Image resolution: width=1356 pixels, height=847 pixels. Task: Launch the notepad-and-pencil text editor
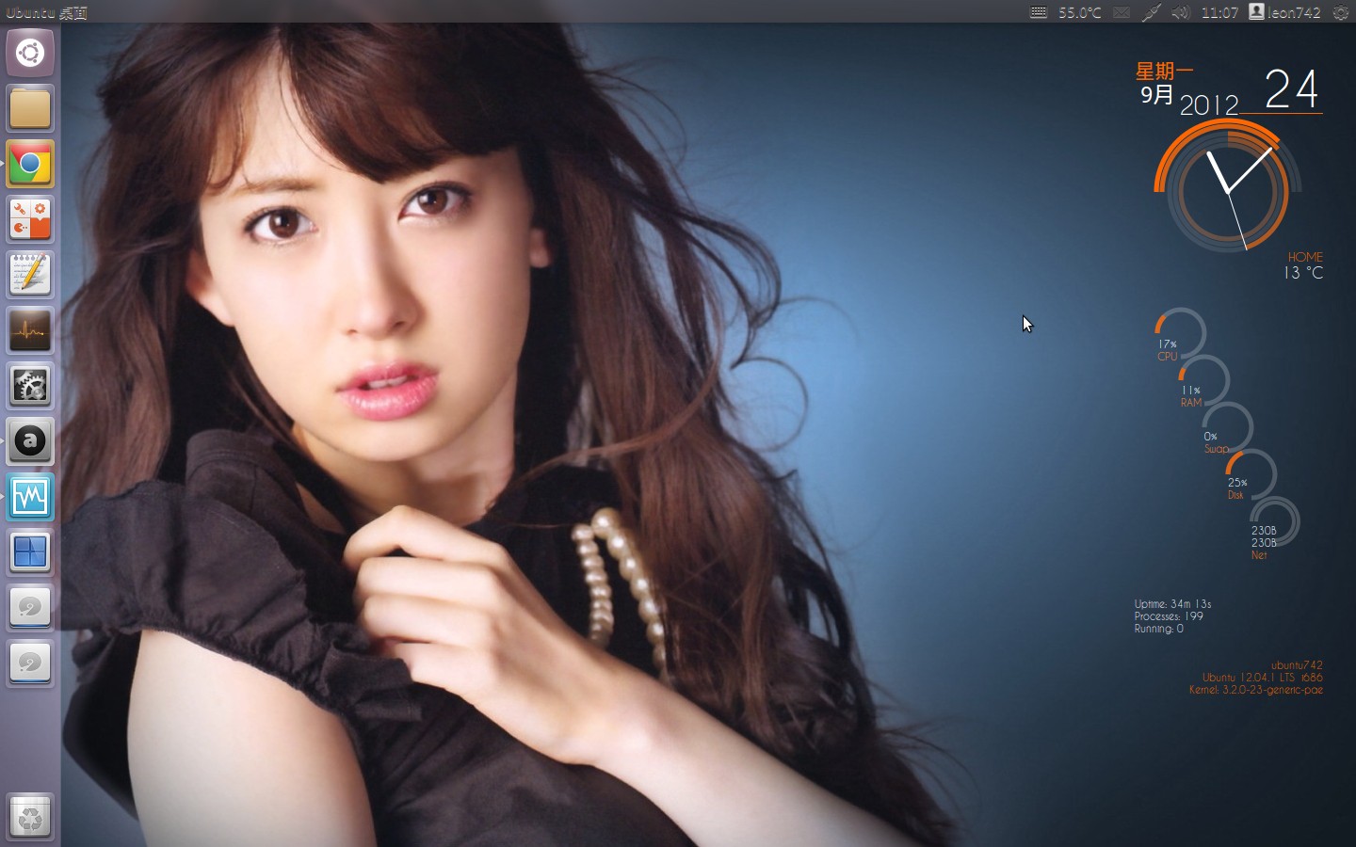[30, 275]
